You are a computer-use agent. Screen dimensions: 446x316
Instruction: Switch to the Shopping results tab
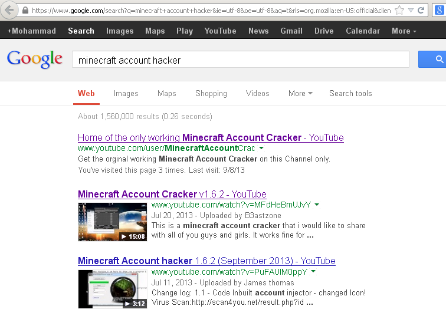(211, 94)
